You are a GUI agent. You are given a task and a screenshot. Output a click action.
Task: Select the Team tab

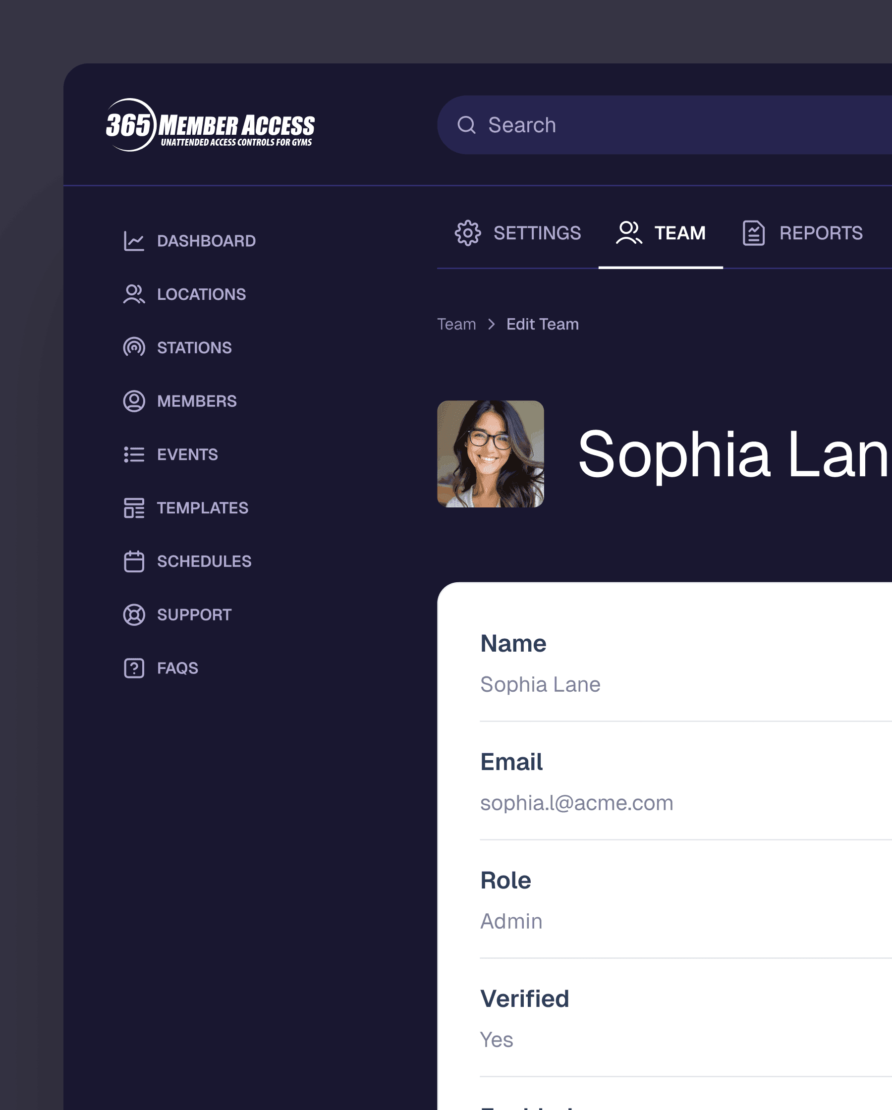(661, 233)
